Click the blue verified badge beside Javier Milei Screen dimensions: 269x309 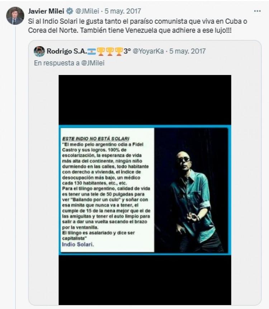pyautogui.click(x=69, y=11)
